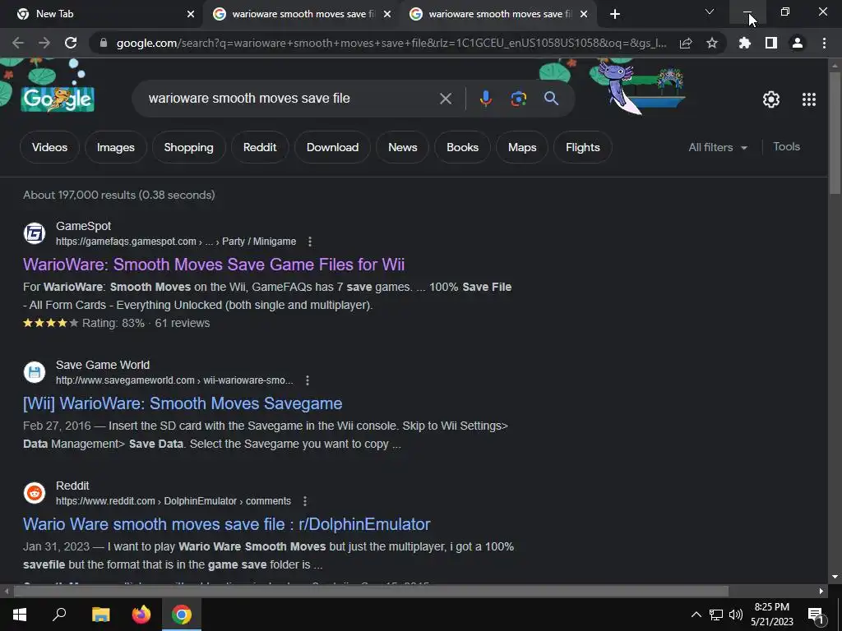The image size is (842, 631).
Task: Click the Chrome taskbar icon
Action: coord(182,615)
